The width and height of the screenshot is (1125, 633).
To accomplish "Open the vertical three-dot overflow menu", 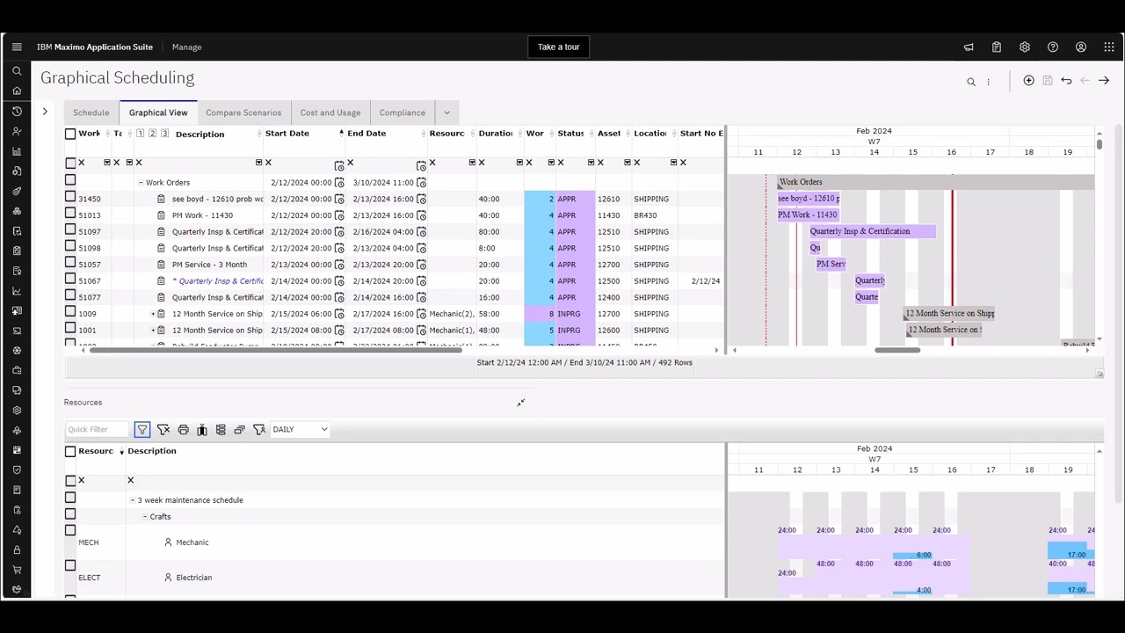I will (x=988, y=82).
